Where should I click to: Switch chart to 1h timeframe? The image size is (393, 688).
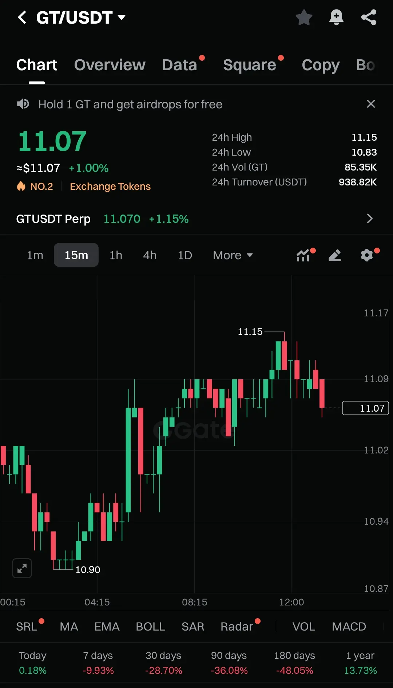point(116,255)
